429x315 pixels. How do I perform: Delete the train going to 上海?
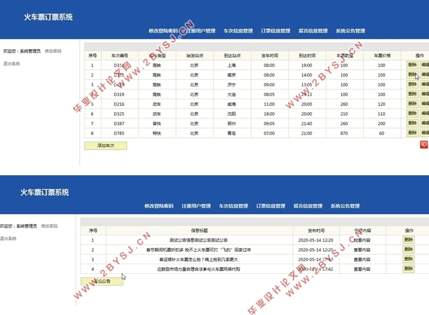pyautogui.click(x=412, y=65)
